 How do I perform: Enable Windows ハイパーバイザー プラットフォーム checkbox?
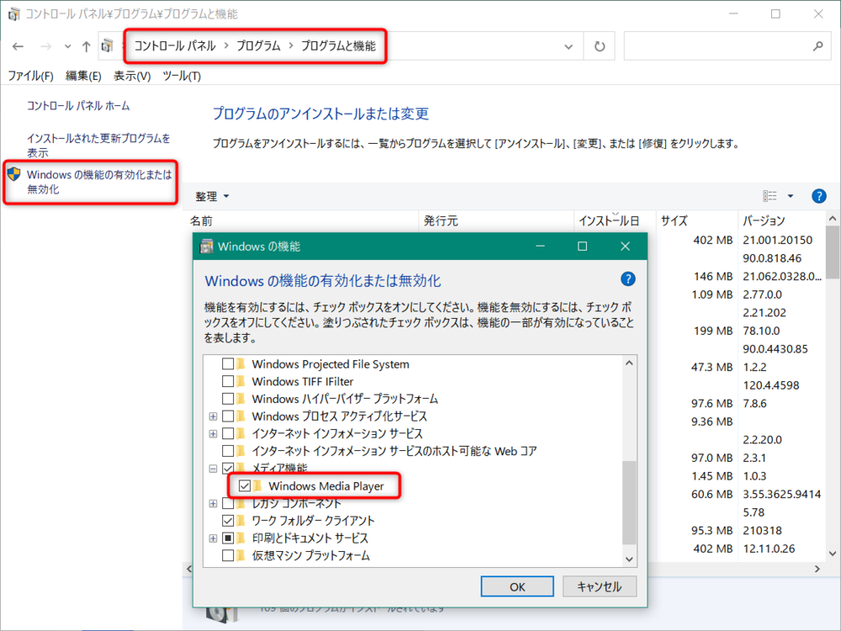[228, 399]
